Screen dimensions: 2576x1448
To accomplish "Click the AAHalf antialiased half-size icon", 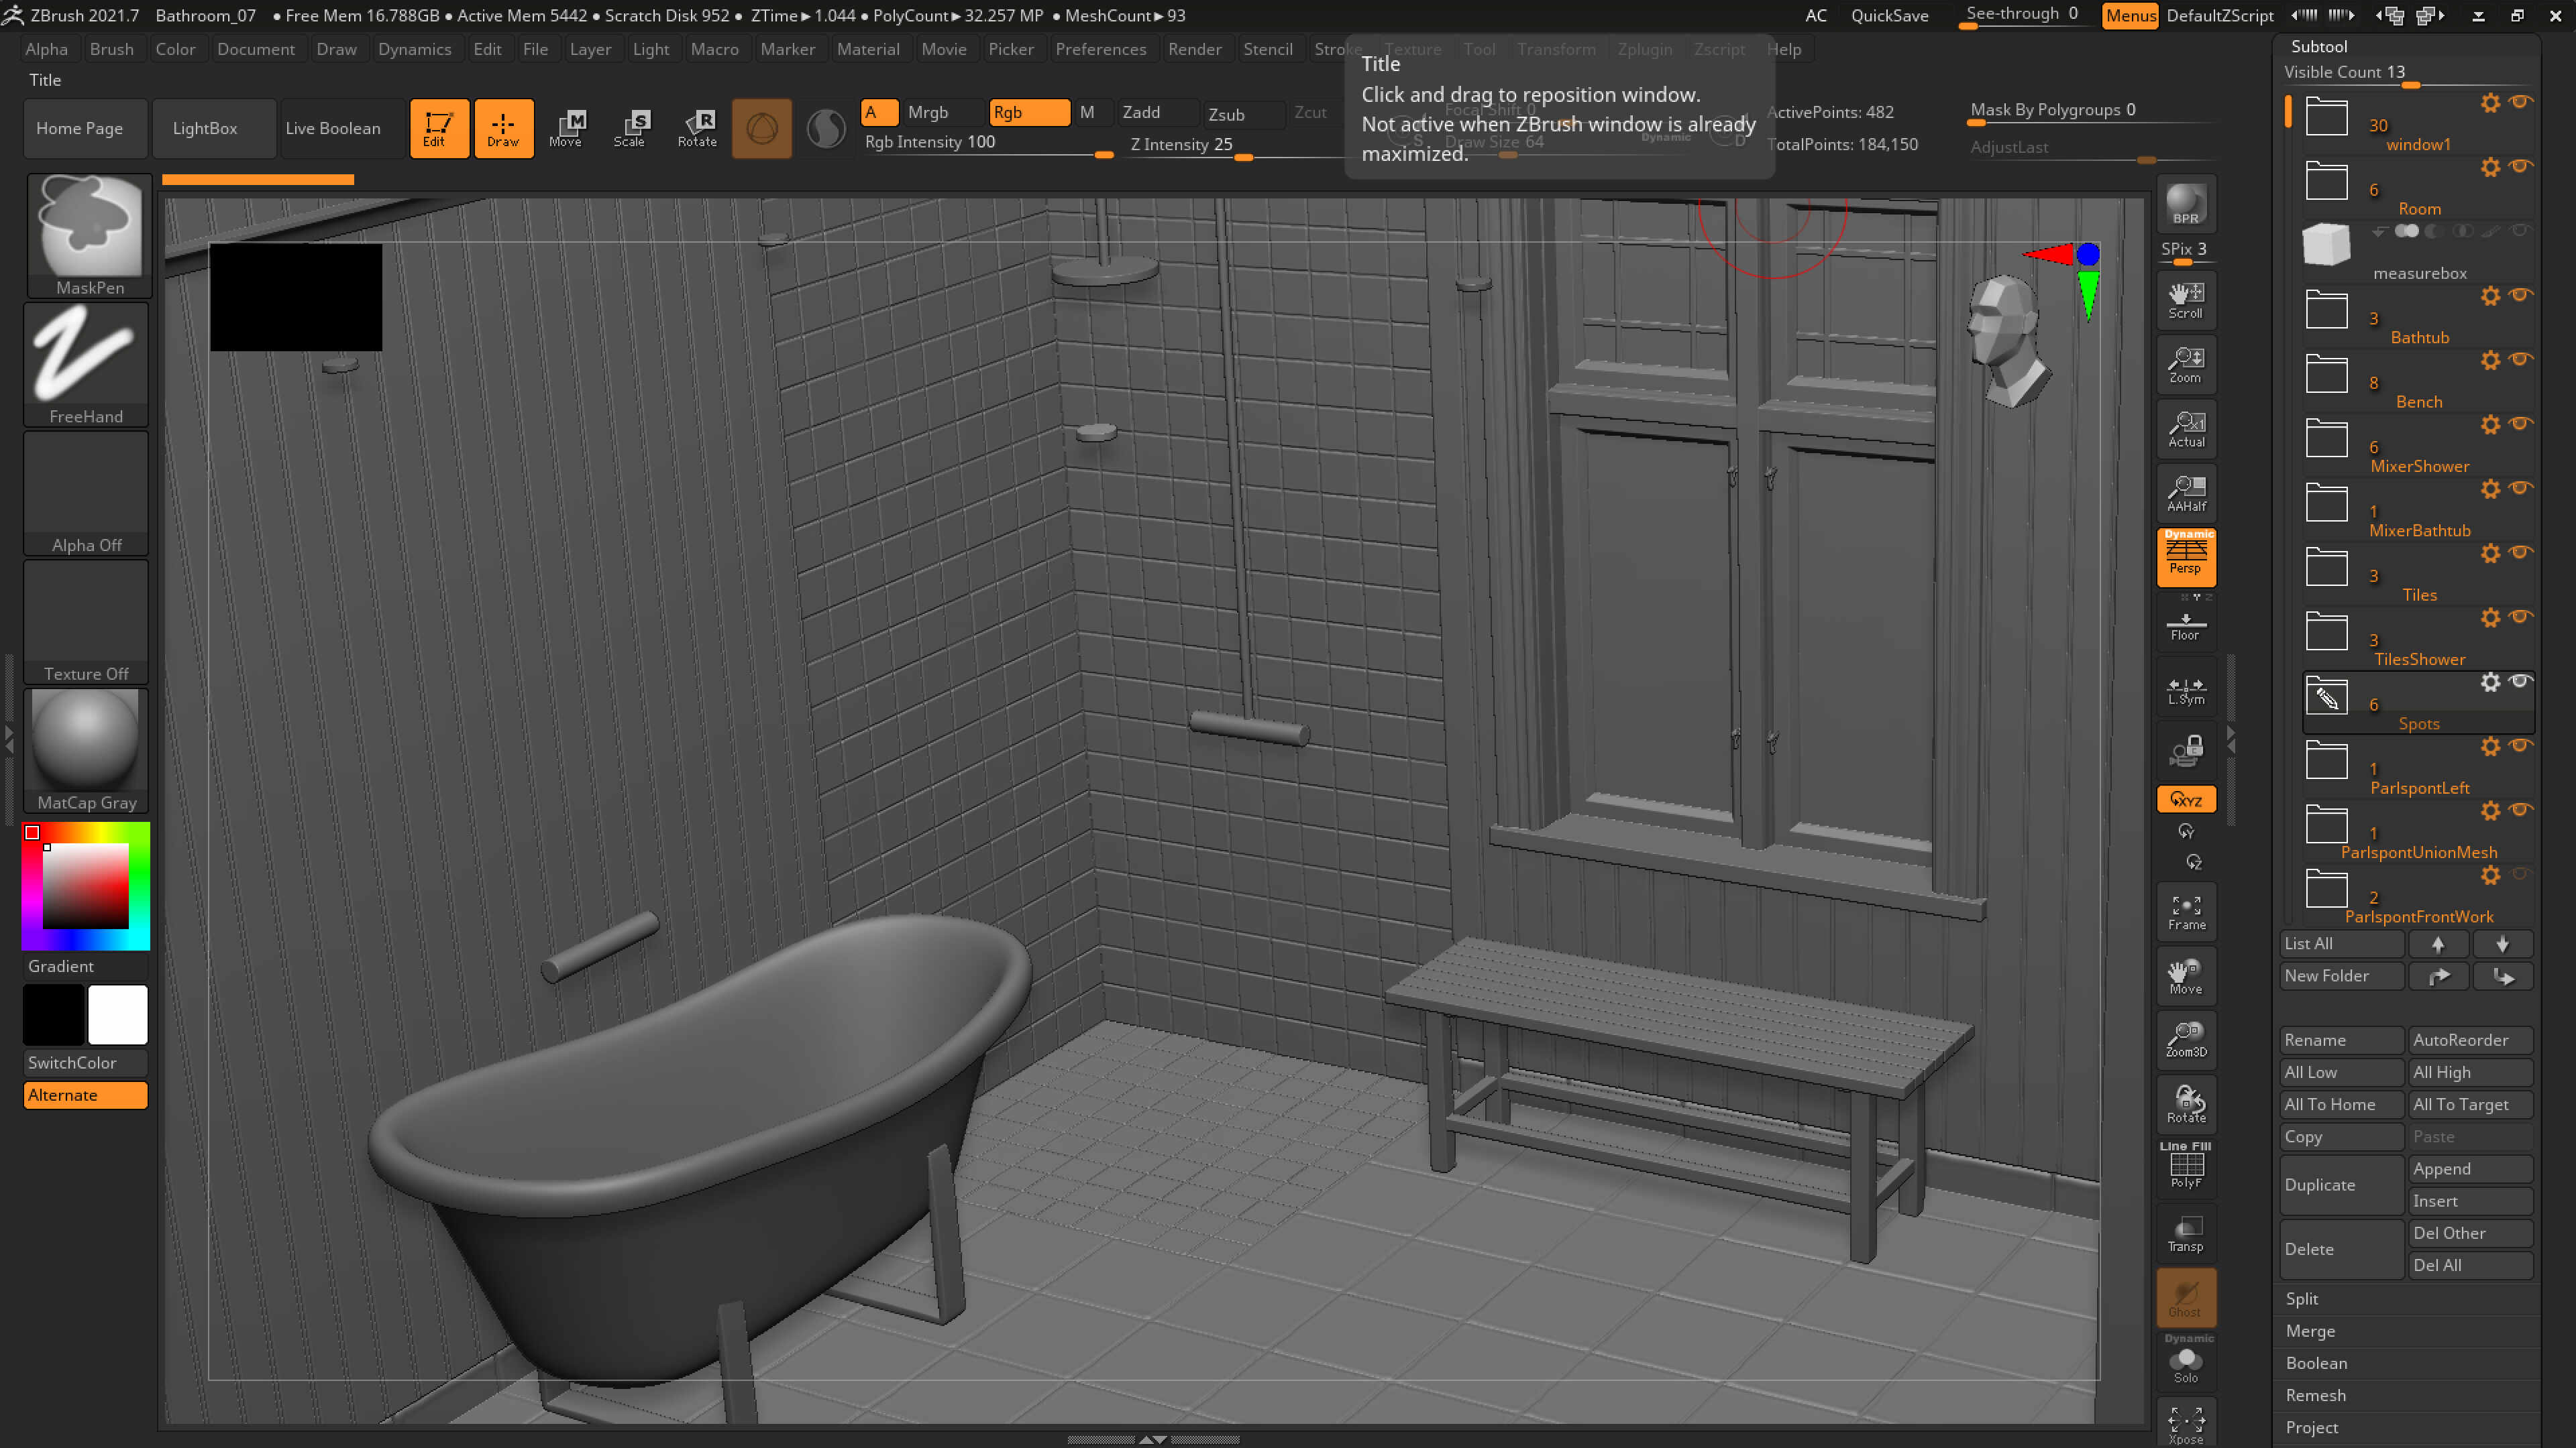I will [x=2186, y=493].
